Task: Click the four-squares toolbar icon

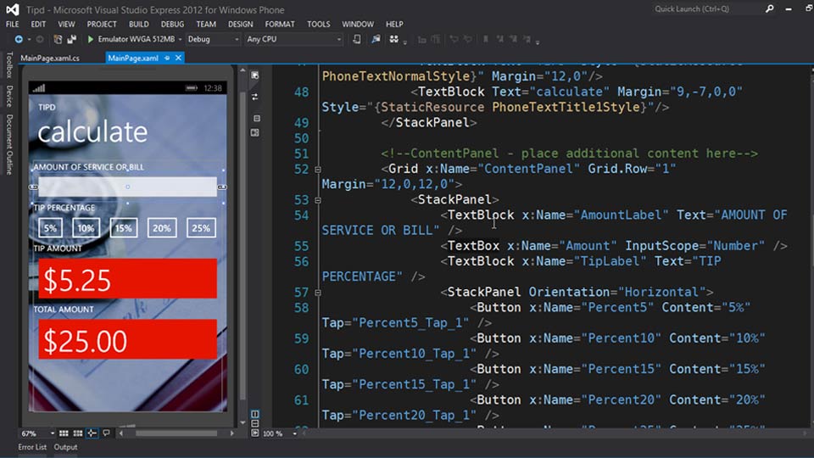Action: pos(394,39)
